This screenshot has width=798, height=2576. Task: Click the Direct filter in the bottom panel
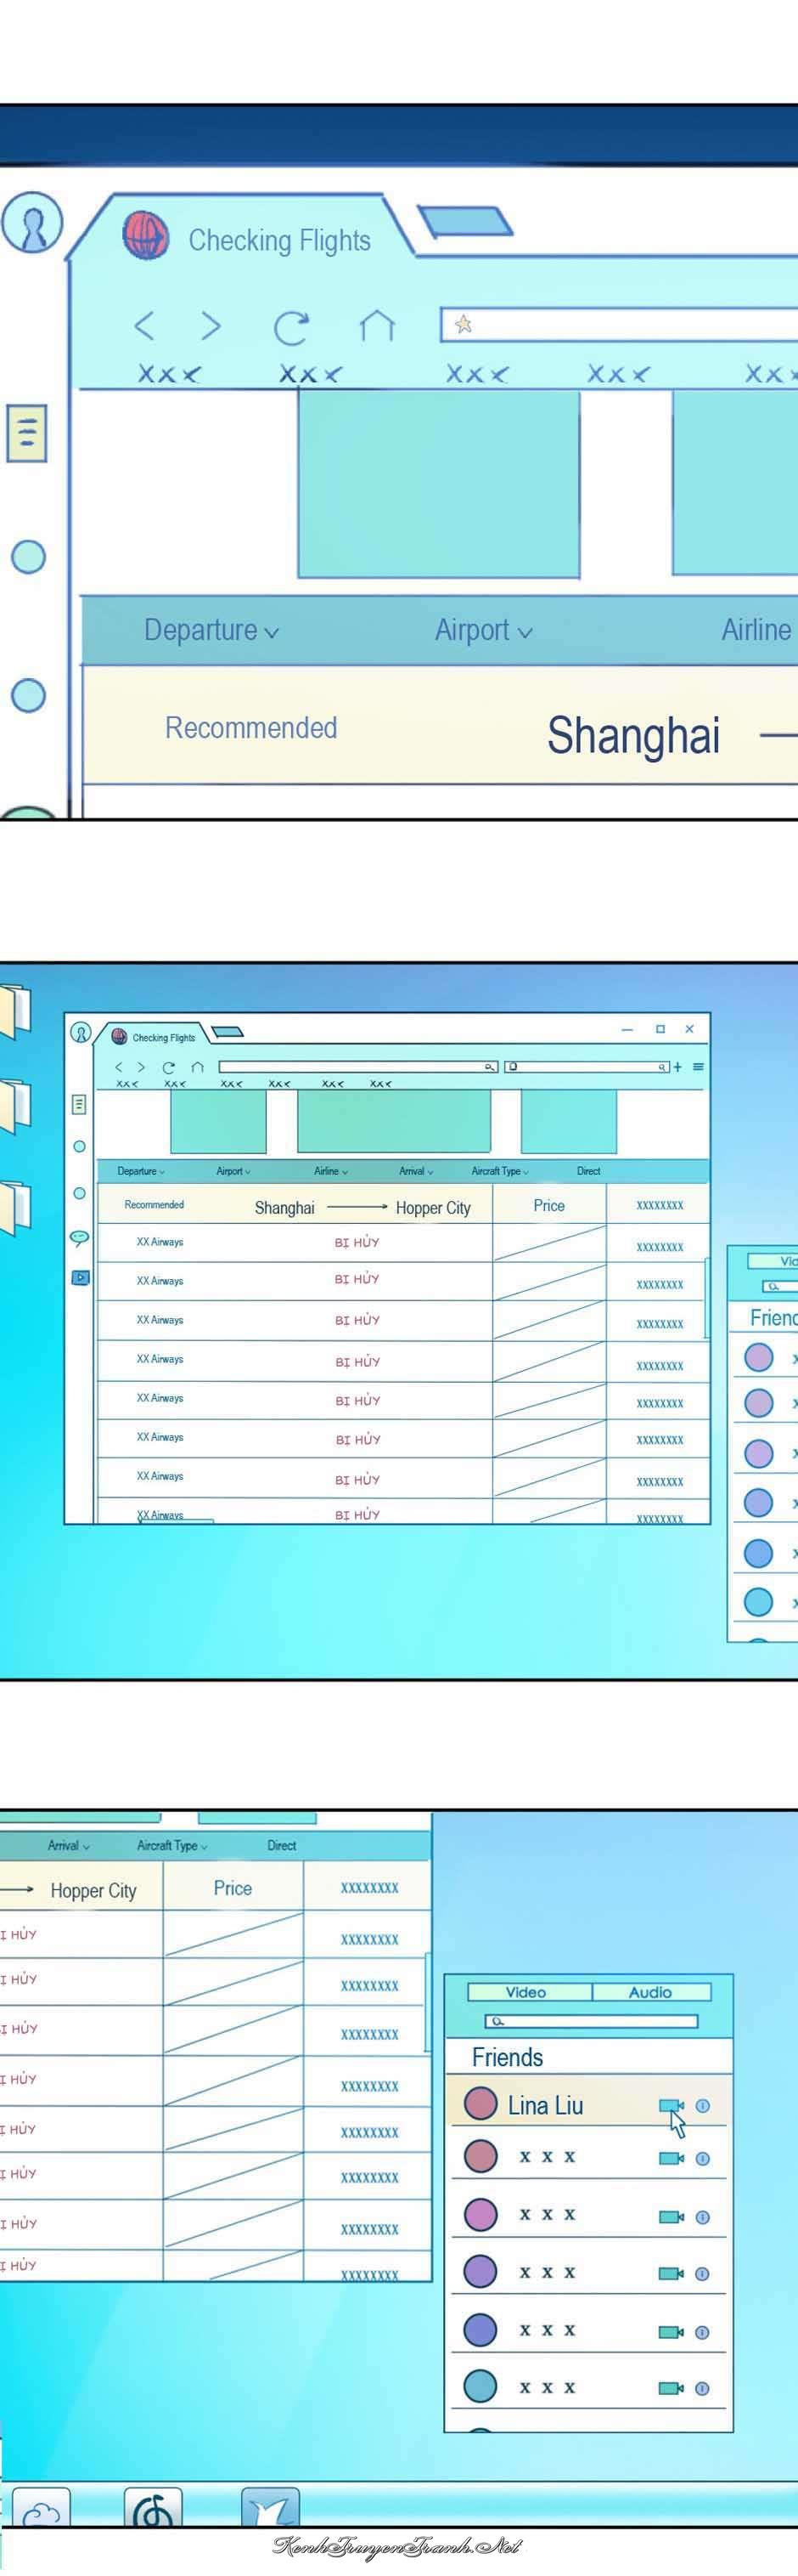pos(282,1845)
